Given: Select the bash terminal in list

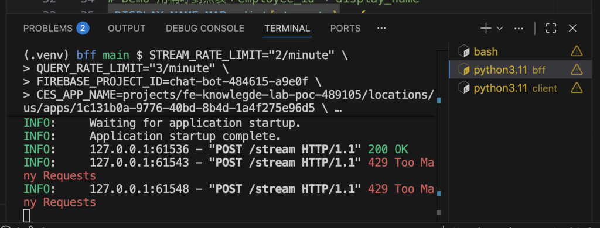Looking at the screenshot, I should coord(520,51).
